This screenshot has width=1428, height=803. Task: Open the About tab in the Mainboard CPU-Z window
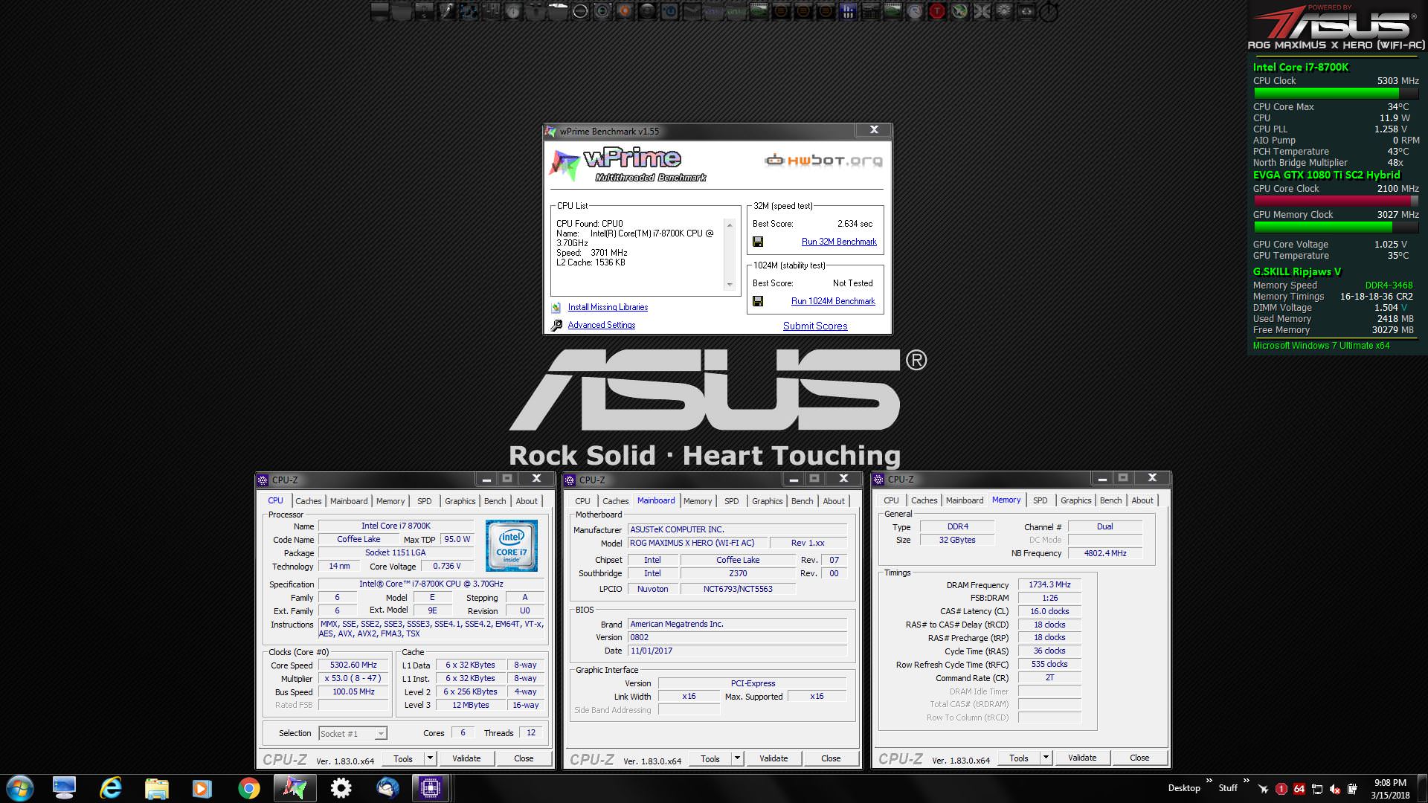[x=834, y=501]
